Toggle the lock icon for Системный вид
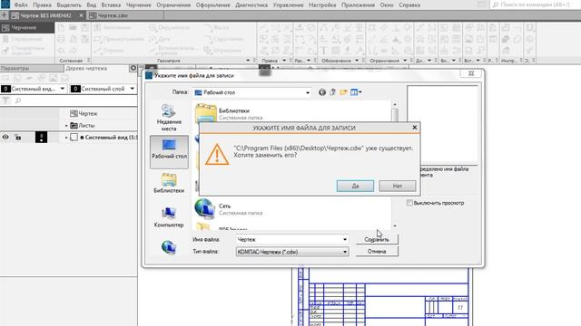 click(18, 137)
